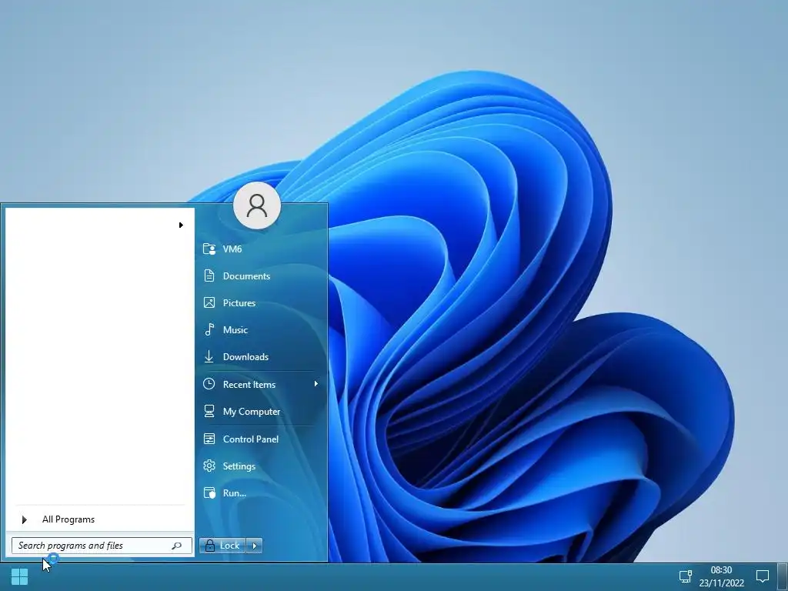Click the user account avatar picture
The image size is (788, 591).
(x=257, y=205)
